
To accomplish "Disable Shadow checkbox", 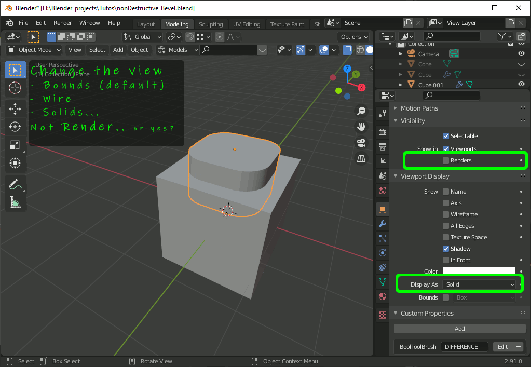I will (446, 249).
